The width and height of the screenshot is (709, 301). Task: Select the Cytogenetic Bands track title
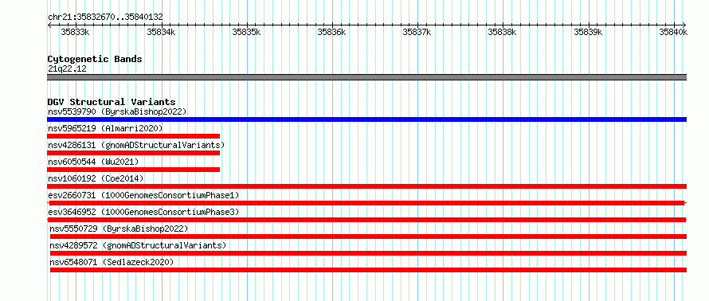click(x=95, y=59)
